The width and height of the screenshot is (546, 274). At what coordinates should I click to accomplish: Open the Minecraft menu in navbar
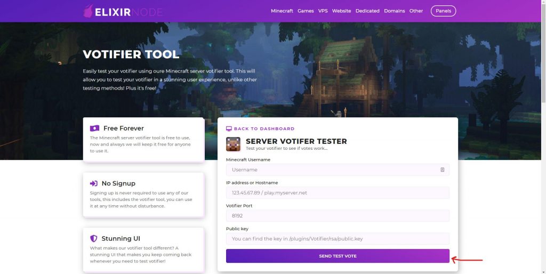coord(282,11)
